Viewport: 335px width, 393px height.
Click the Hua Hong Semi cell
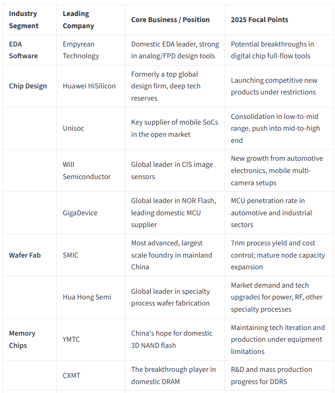pyautogui.click(x=87, y=297)
